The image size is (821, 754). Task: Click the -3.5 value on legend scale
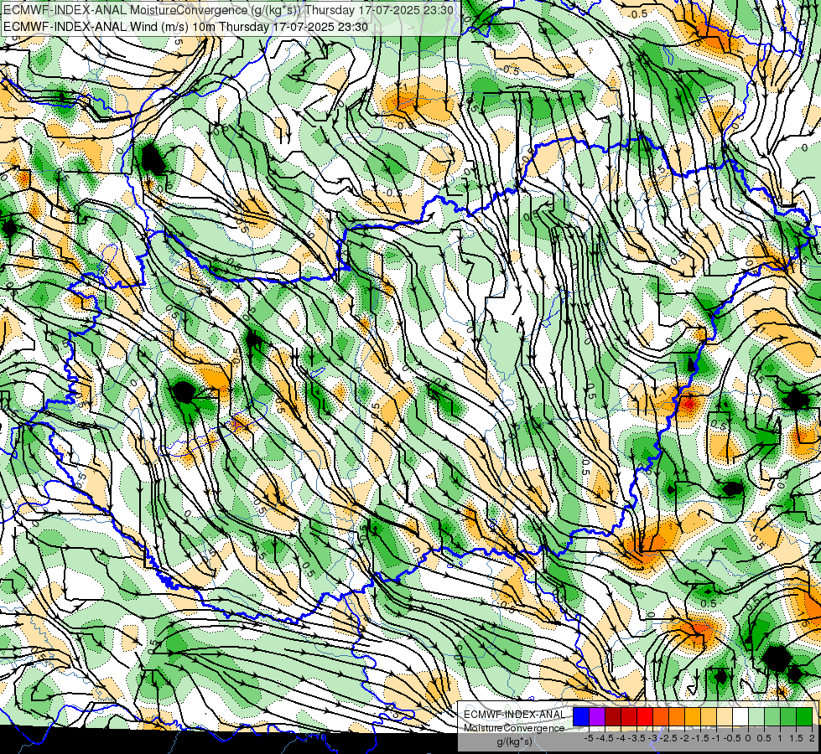tap(637, 738)
